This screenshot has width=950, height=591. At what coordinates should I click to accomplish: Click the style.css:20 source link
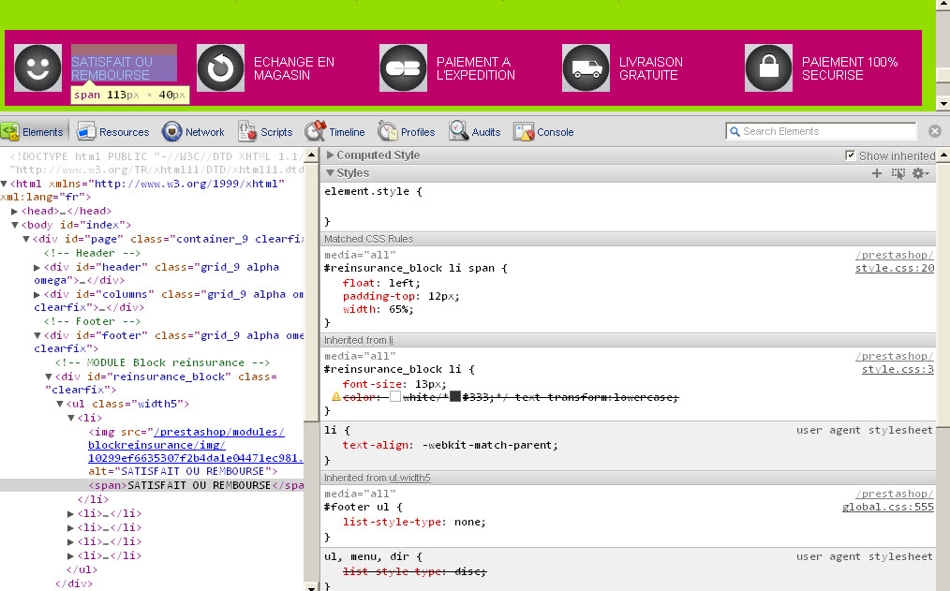[x=894, y=269]
